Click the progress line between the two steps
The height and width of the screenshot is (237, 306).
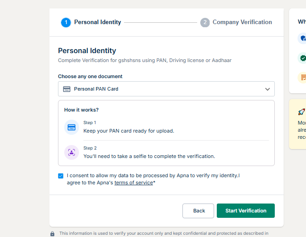(x=160, y=22)
